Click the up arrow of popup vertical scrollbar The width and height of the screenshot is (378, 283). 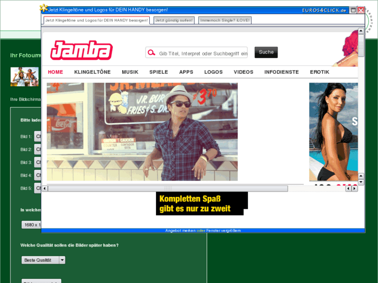pyautogui.click(x=361, y=31)
